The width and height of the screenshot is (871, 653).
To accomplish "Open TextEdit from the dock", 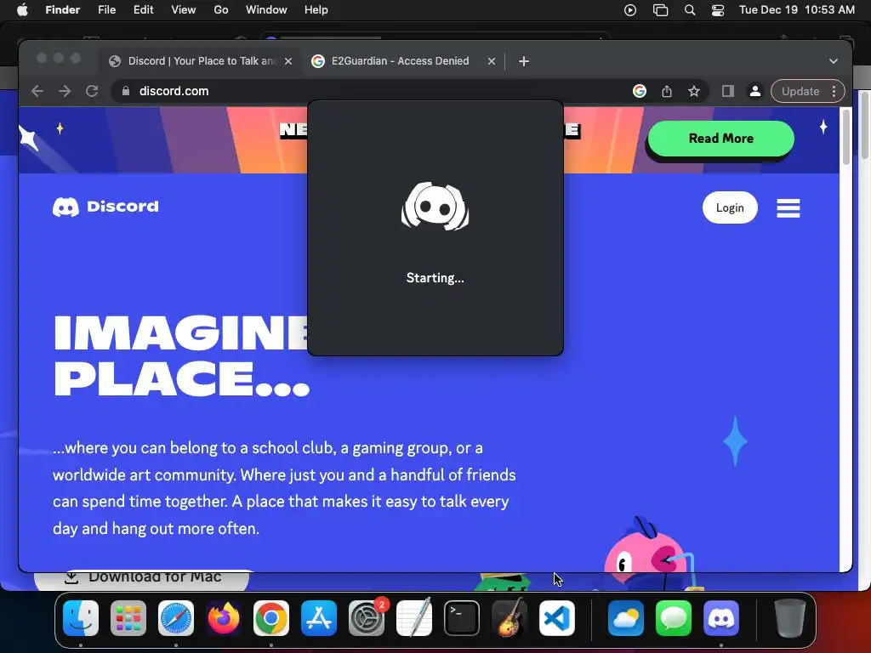I will click(414, 618).
